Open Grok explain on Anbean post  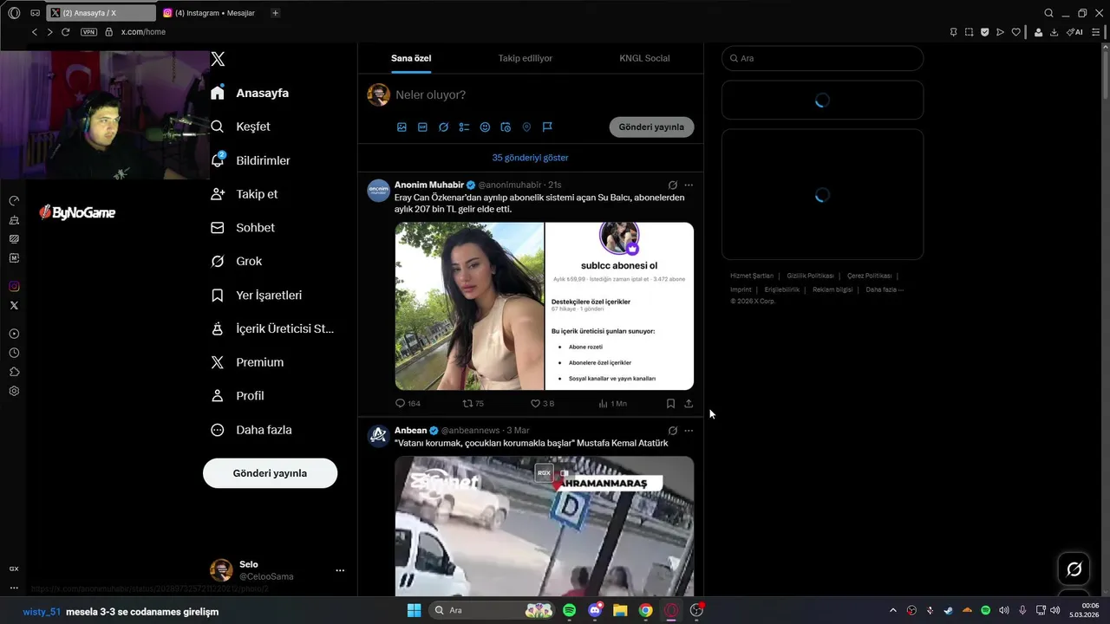(x=672, y=431)
